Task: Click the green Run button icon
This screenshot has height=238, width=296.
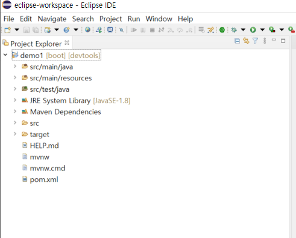Action: click(x=253, y=30)
